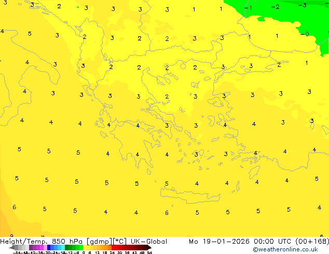
Task: Click the '-3' value in green region
Action: coord(303,5)
